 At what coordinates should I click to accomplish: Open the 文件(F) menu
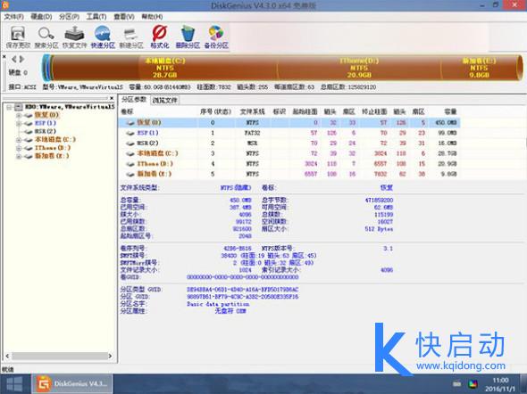pos(13,17)
